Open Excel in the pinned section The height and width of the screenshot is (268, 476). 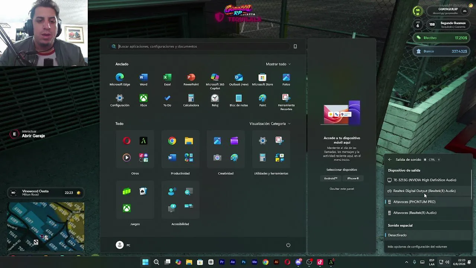pos(167,80)
